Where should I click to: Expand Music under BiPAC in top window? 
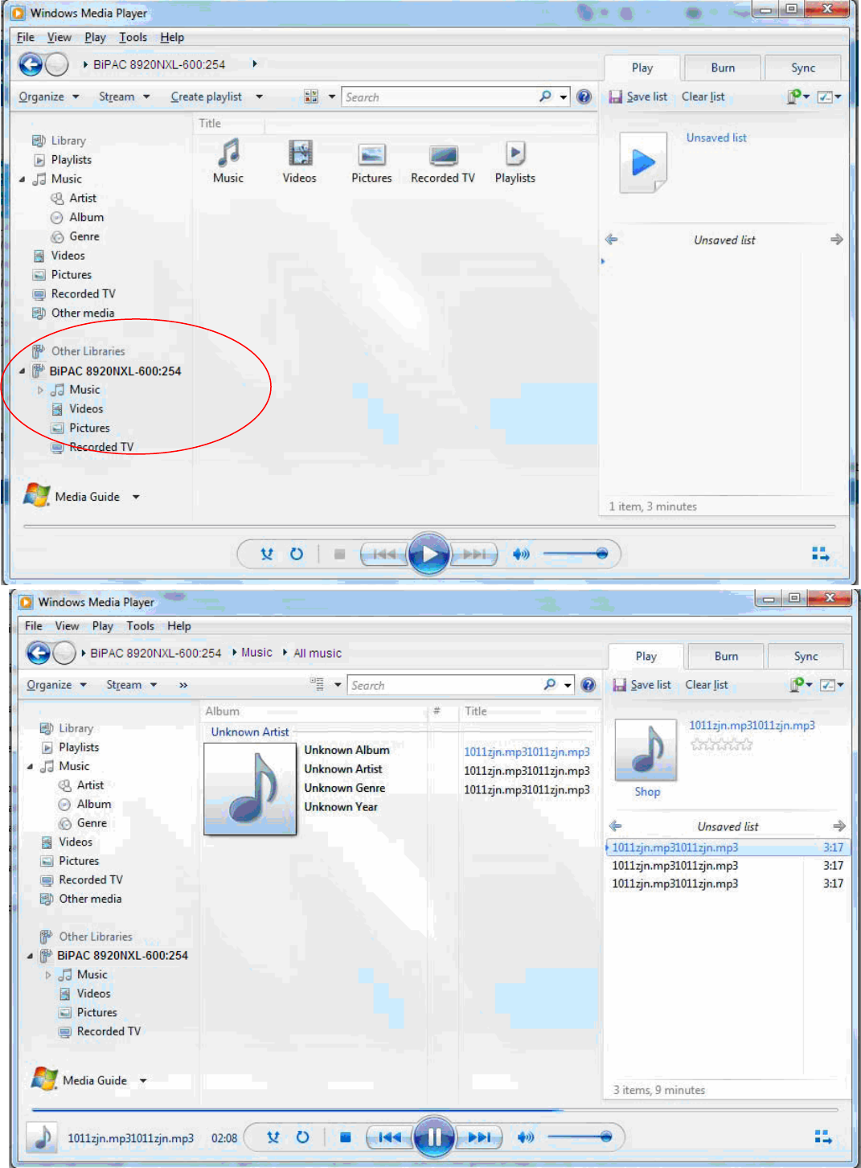tap(40, 390)
